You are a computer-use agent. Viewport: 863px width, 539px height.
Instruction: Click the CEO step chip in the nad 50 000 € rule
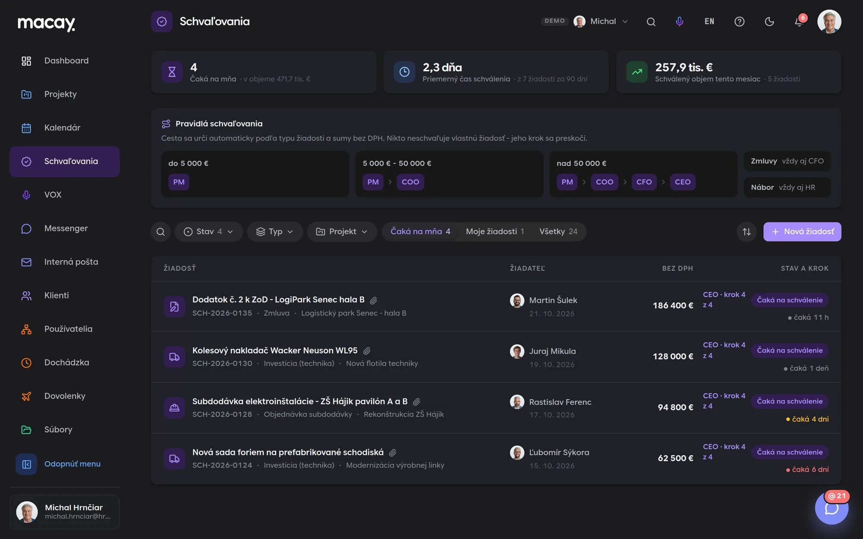point(683,182)
